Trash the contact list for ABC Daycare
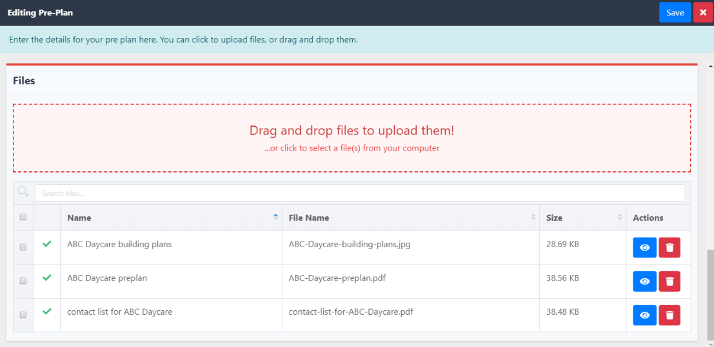714x347 pixels. [x=669, y=315]
